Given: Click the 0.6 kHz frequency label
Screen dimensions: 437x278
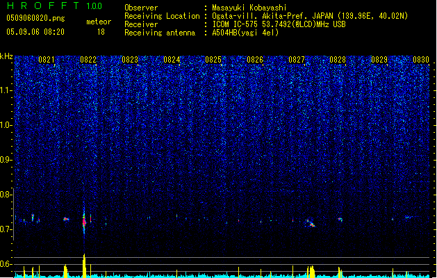Looking at the screenshot, I should 6,264.
